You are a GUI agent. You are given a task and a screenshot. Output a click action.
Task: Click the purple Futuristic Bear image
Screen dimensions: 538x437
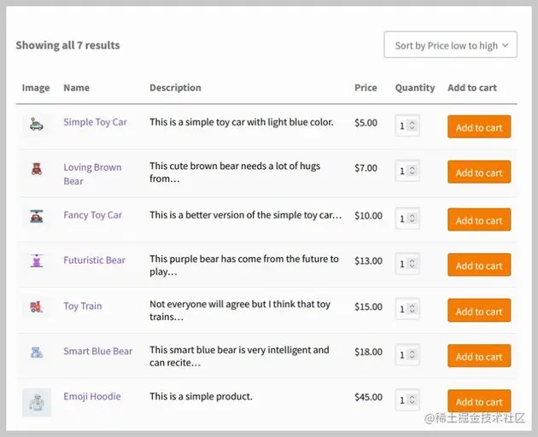(x=36, y=261)
